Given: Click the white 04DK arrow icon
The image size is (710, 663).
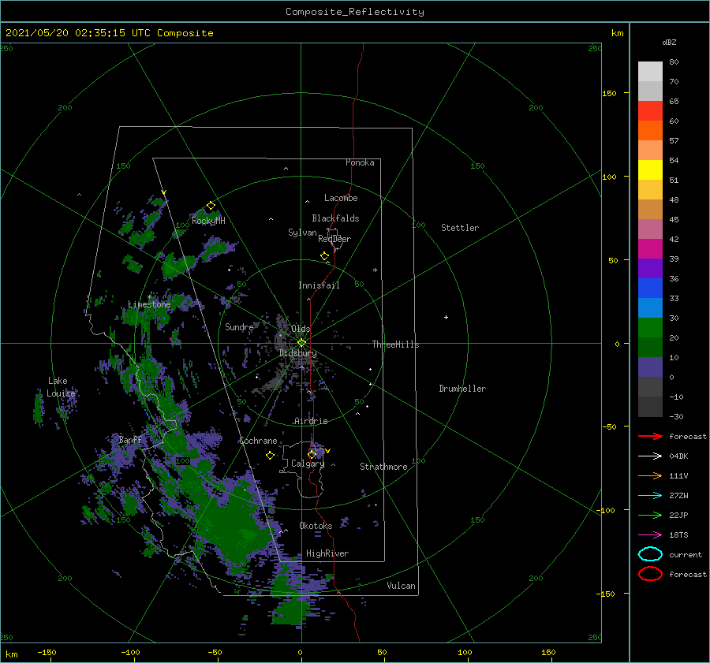Looking at the screenshot, I should click(650, 456).
